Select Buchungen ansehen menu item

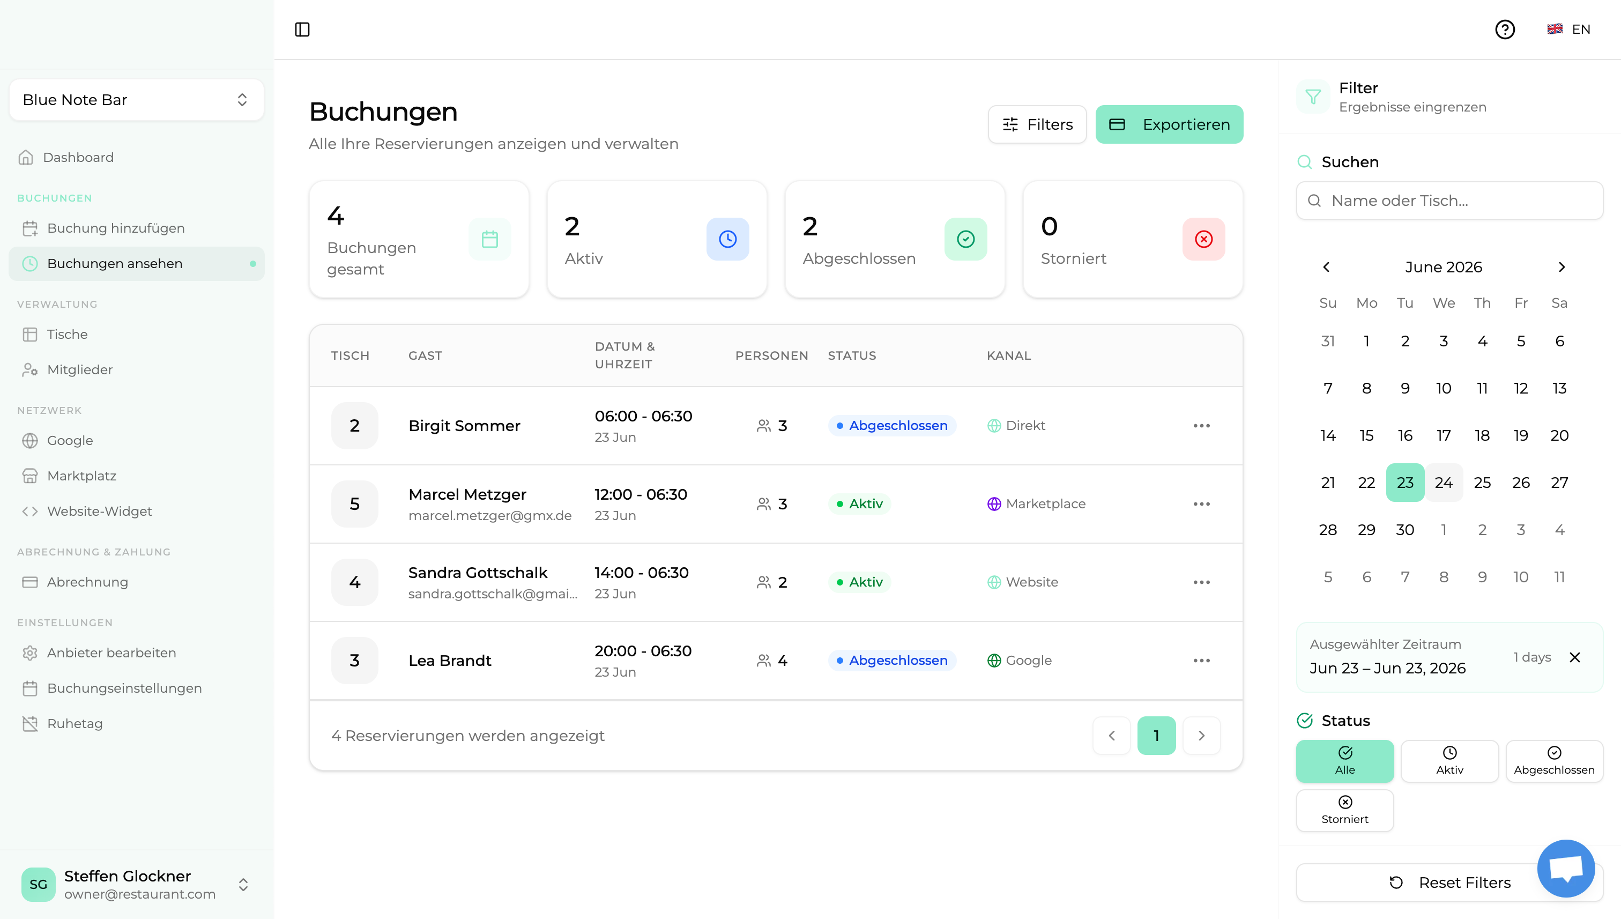[136, 263]
